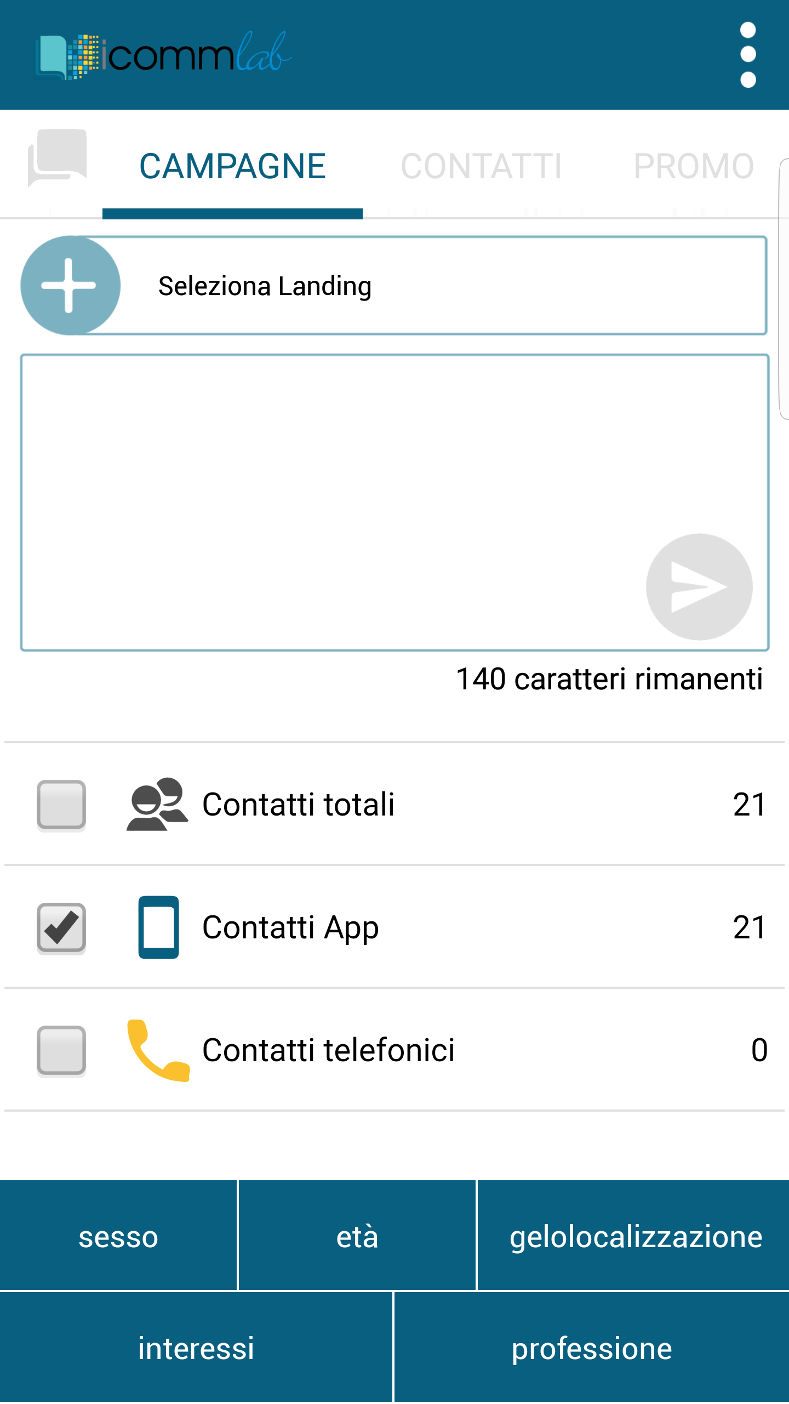Tap the paper plane send button
789x1404 pixels.
tap(699, 587)
